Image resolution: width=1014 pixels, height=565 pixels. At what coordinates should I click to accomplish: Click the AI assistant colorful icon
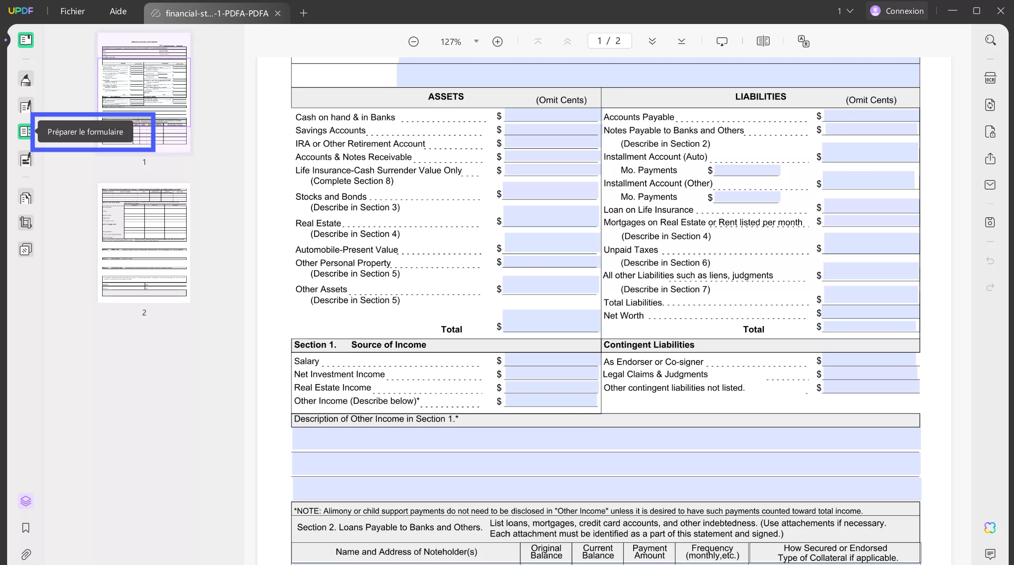pyautogui.click(x=990, y=528)
